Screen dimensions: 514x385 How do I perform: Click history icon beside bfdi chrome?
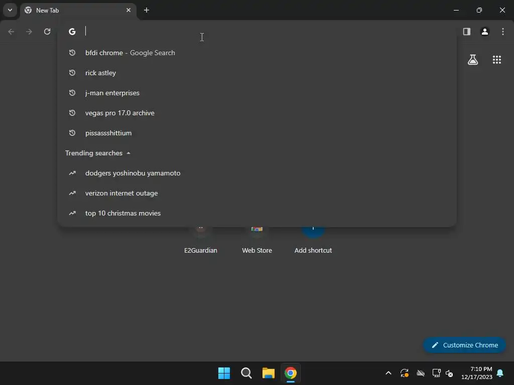coord(72,53)
